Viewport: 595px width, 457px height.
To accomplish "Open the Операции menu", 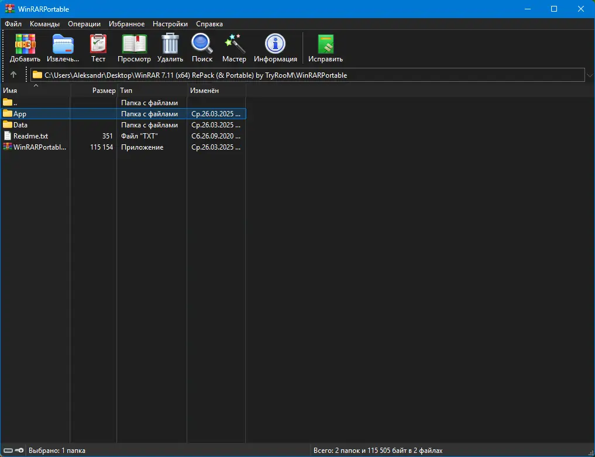I will (x=84, y=24).
